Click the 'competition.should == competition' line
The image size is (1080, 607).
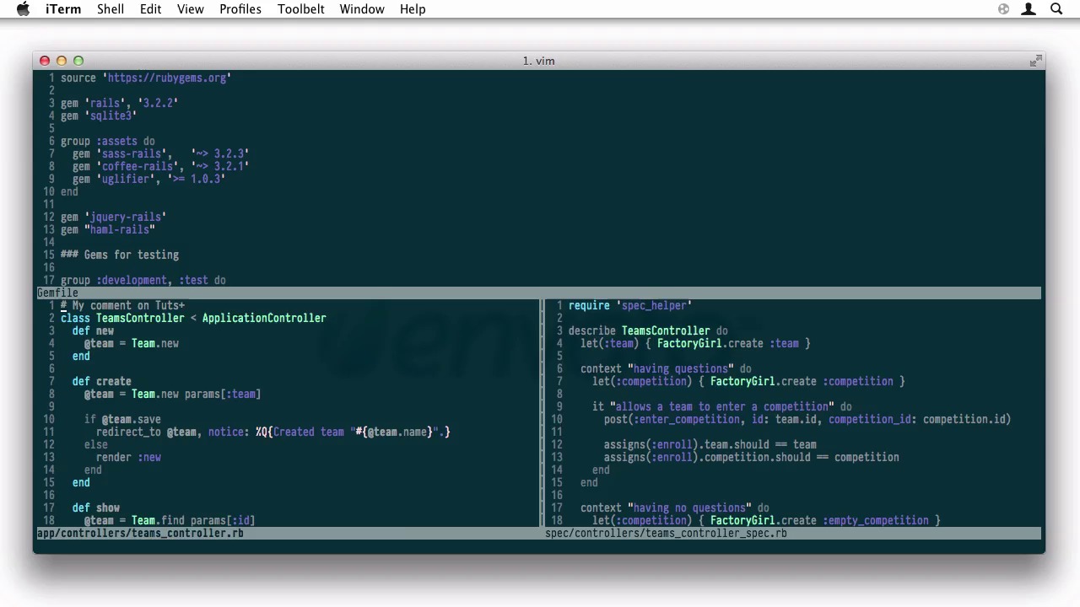coord(751,457)
